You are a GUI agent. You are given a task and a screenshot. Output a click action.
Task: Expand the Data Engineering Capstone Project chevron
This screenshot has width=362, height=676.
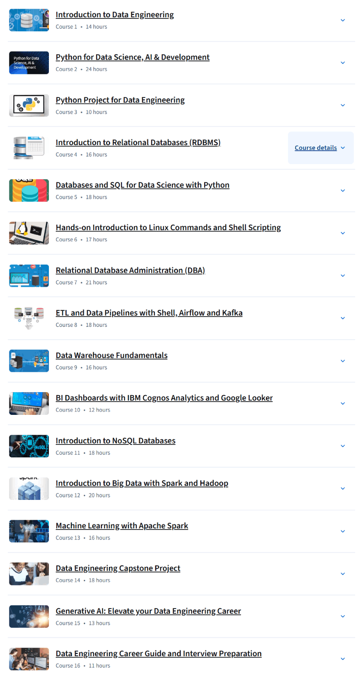(343, 574)
